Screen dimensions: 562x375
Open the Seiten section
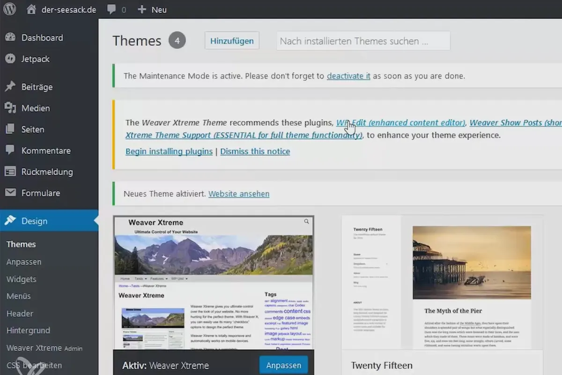tap(33, 129)
